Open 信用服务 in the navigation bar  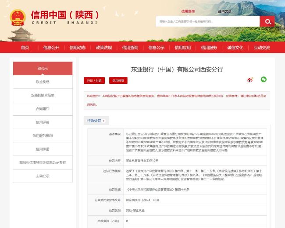209,48
